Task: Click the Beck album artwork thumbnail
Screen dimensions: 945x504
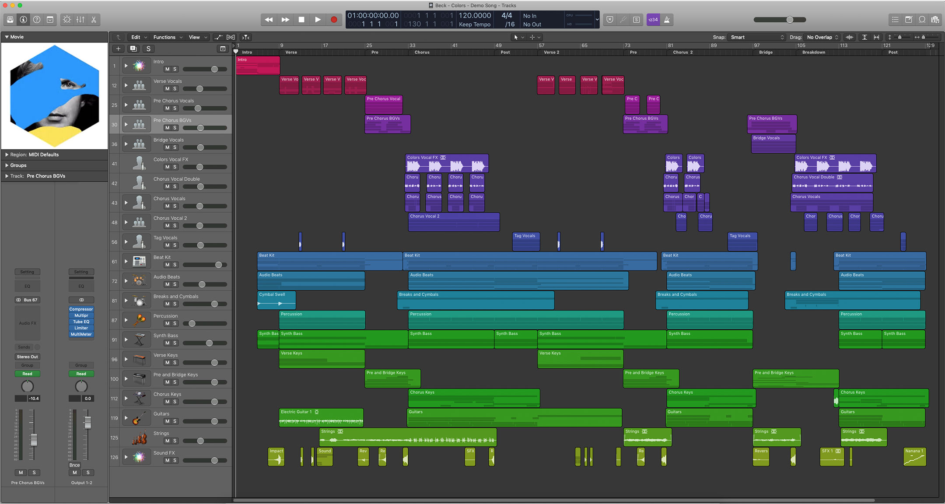Action: point(54,96)
